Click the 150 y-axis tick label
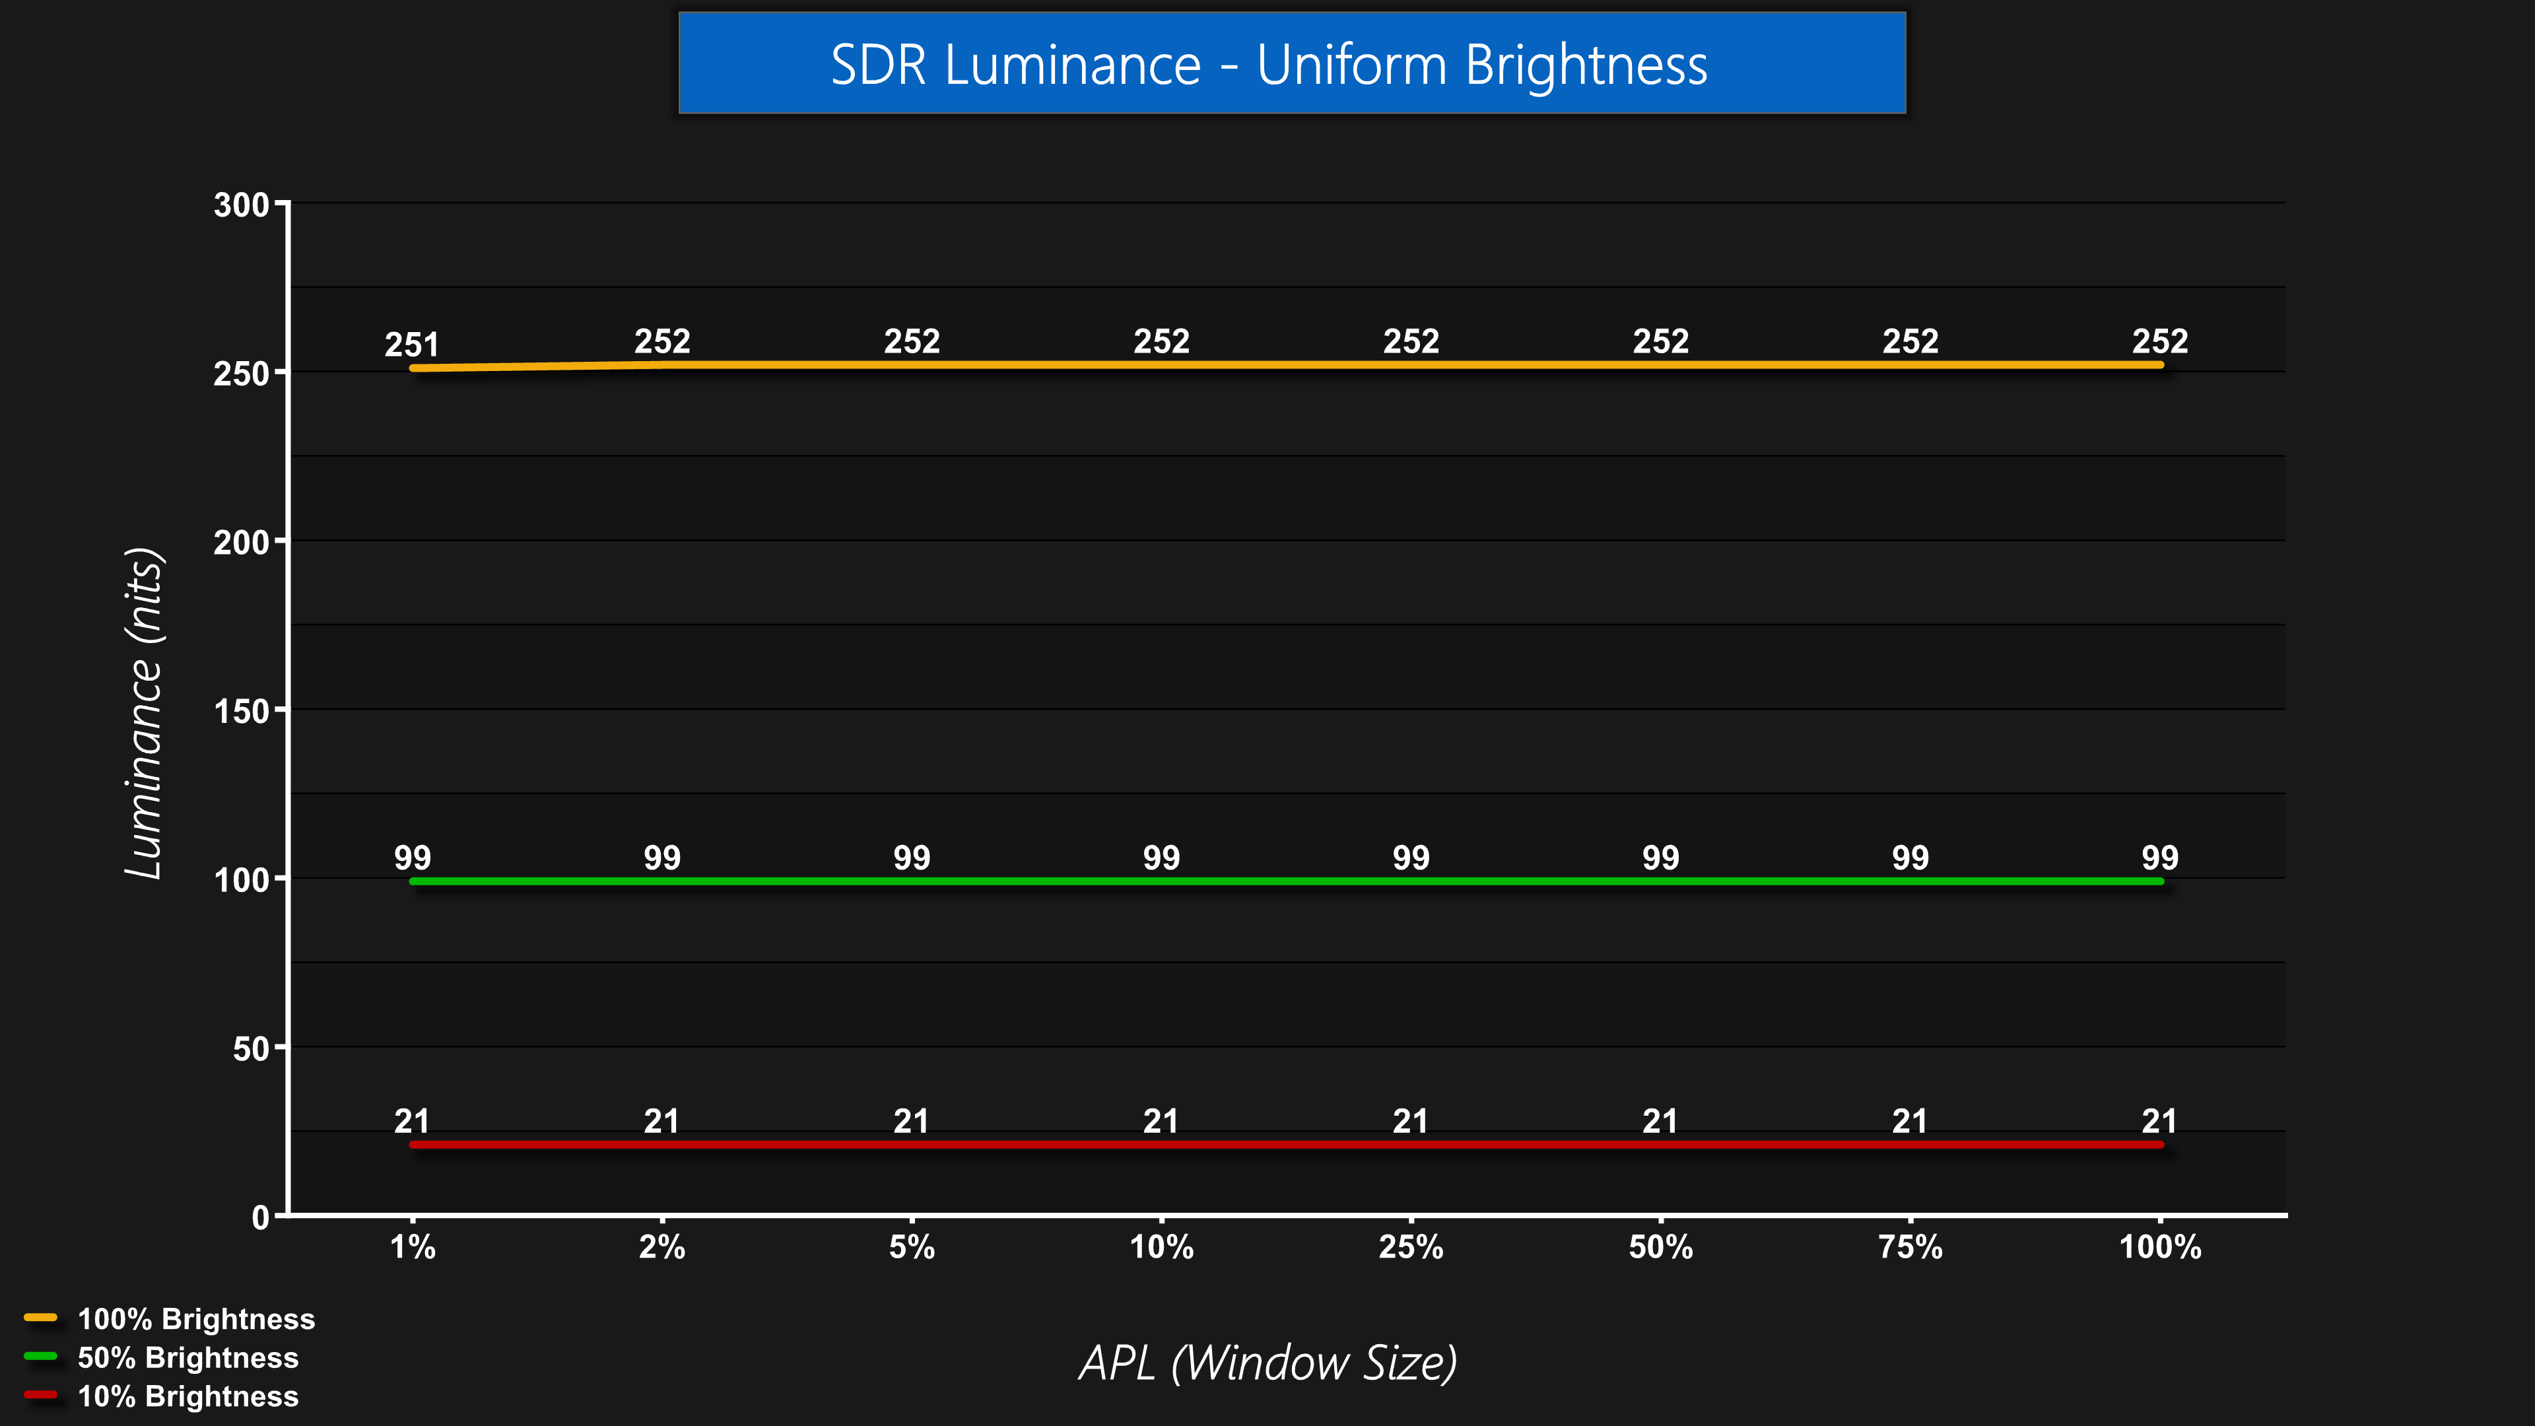The height and width of the screenshot is (1426, 2535). coord(241,710)
